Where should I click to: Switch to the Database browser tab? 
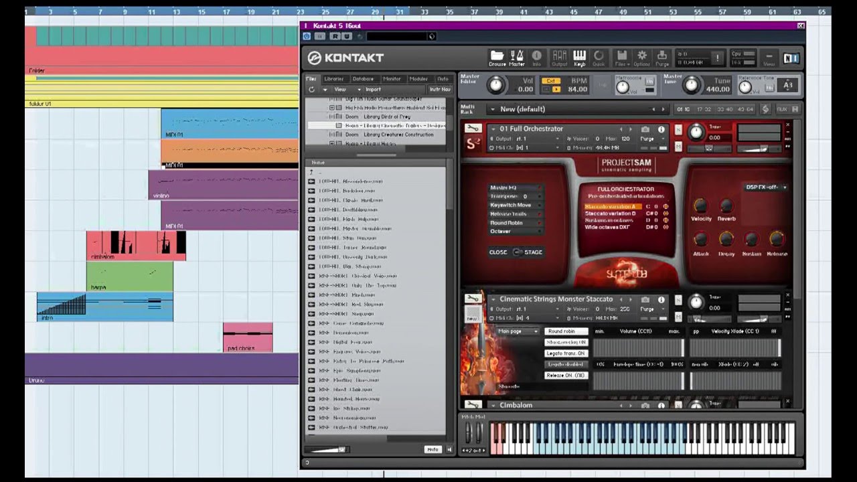point(363,79)
